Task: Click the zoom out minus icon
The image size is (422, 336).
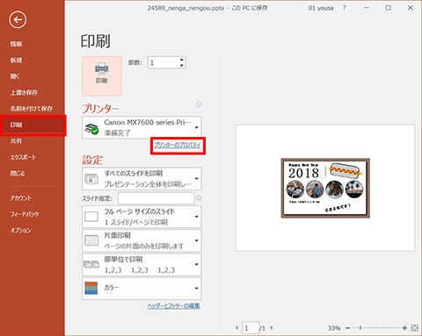Action: coord(347,328)
